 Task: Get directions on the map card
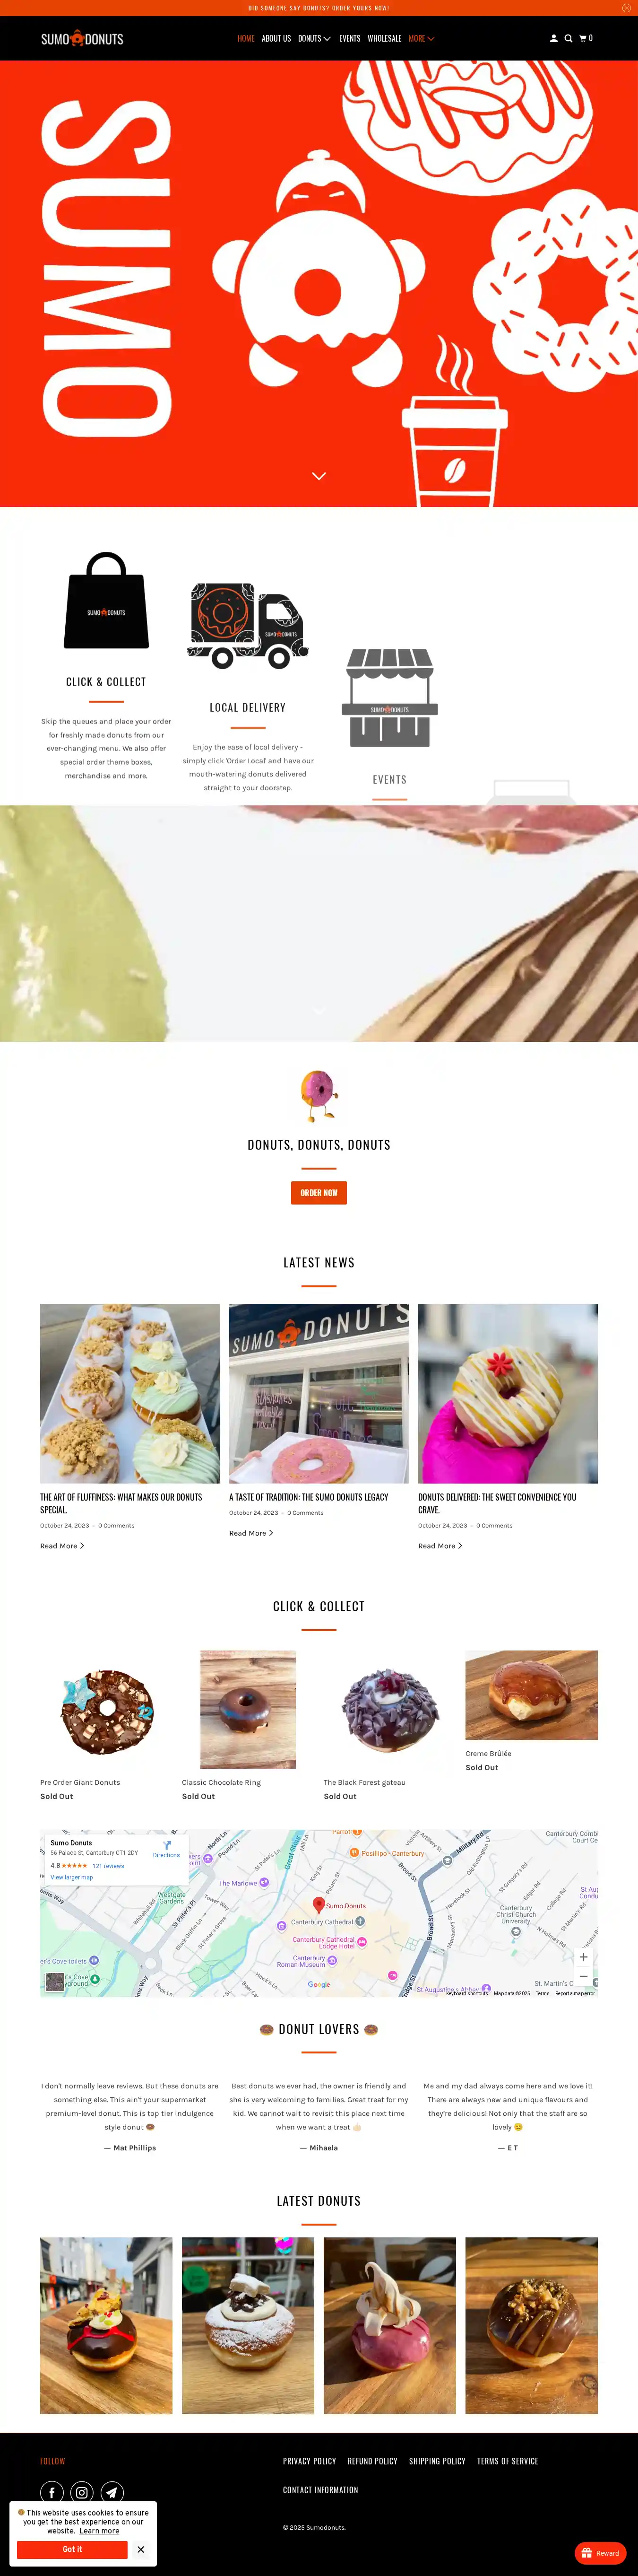tap(166, 1850)
